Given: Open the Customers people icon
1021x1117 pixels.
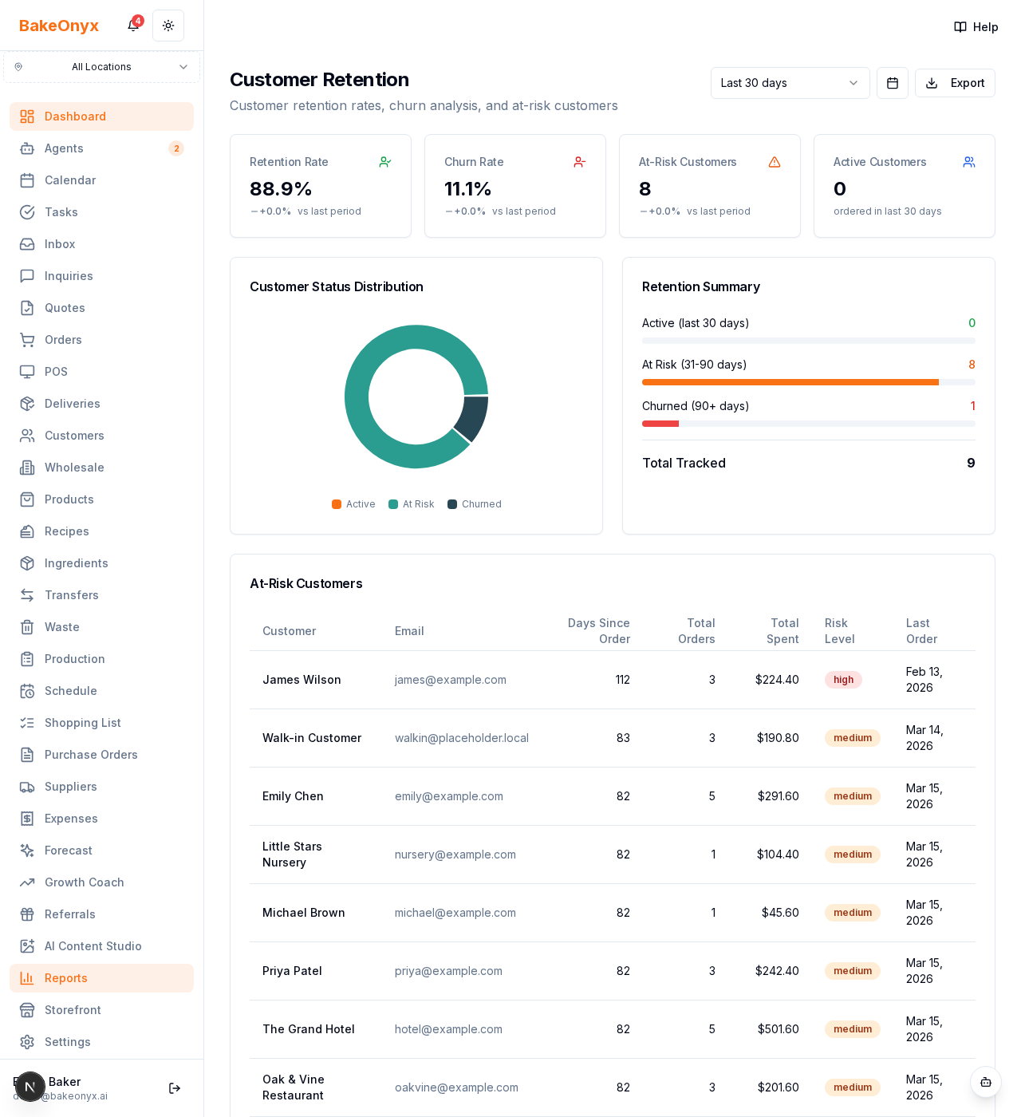Looking at the screenshot, I should tap(27, 436).
